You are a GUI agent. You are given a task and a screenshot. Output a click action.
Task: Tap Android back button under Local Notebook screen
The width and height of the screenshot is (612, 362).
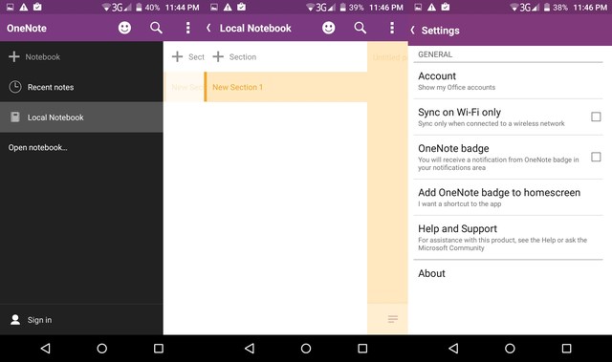[250, 348]
